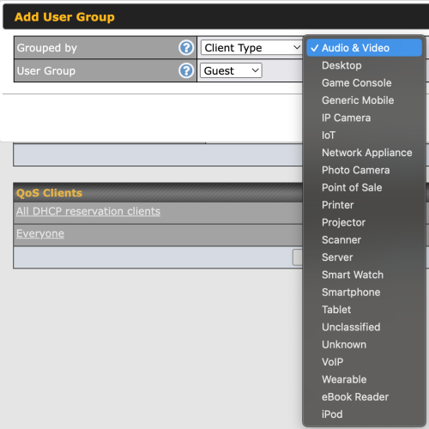Choose Unknown client type
This screenshot has height=429, width=429.
click(364, 345)
